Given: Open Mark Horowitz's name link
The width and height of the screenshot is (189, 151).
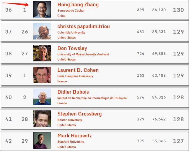Looking at the screenshot, I should (74, 136).
